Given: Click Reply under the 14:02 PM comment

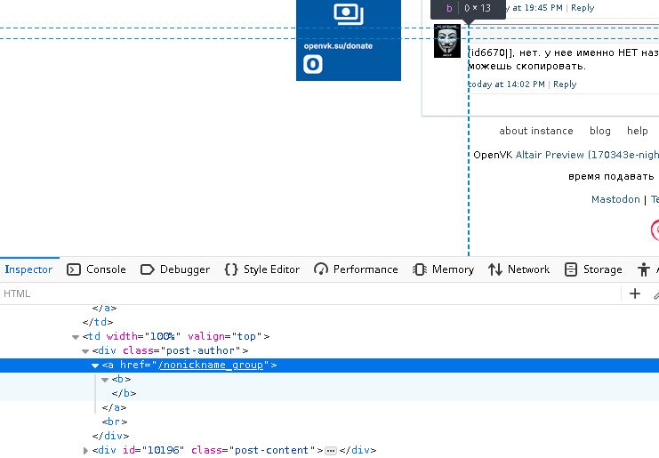Looking at the screenshot, I should click(565, 84).
